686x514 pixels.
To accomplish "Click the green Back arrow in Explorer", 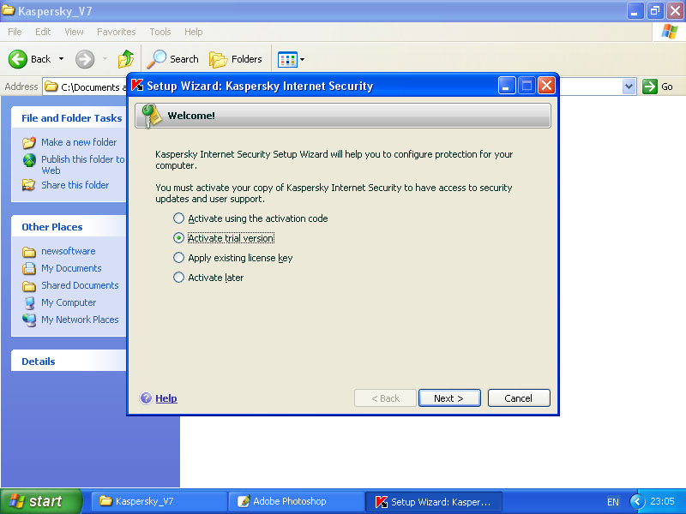I will [18, 59].
